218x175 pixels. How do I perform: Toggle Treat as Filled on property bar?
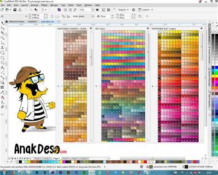(x=140, y=16)
